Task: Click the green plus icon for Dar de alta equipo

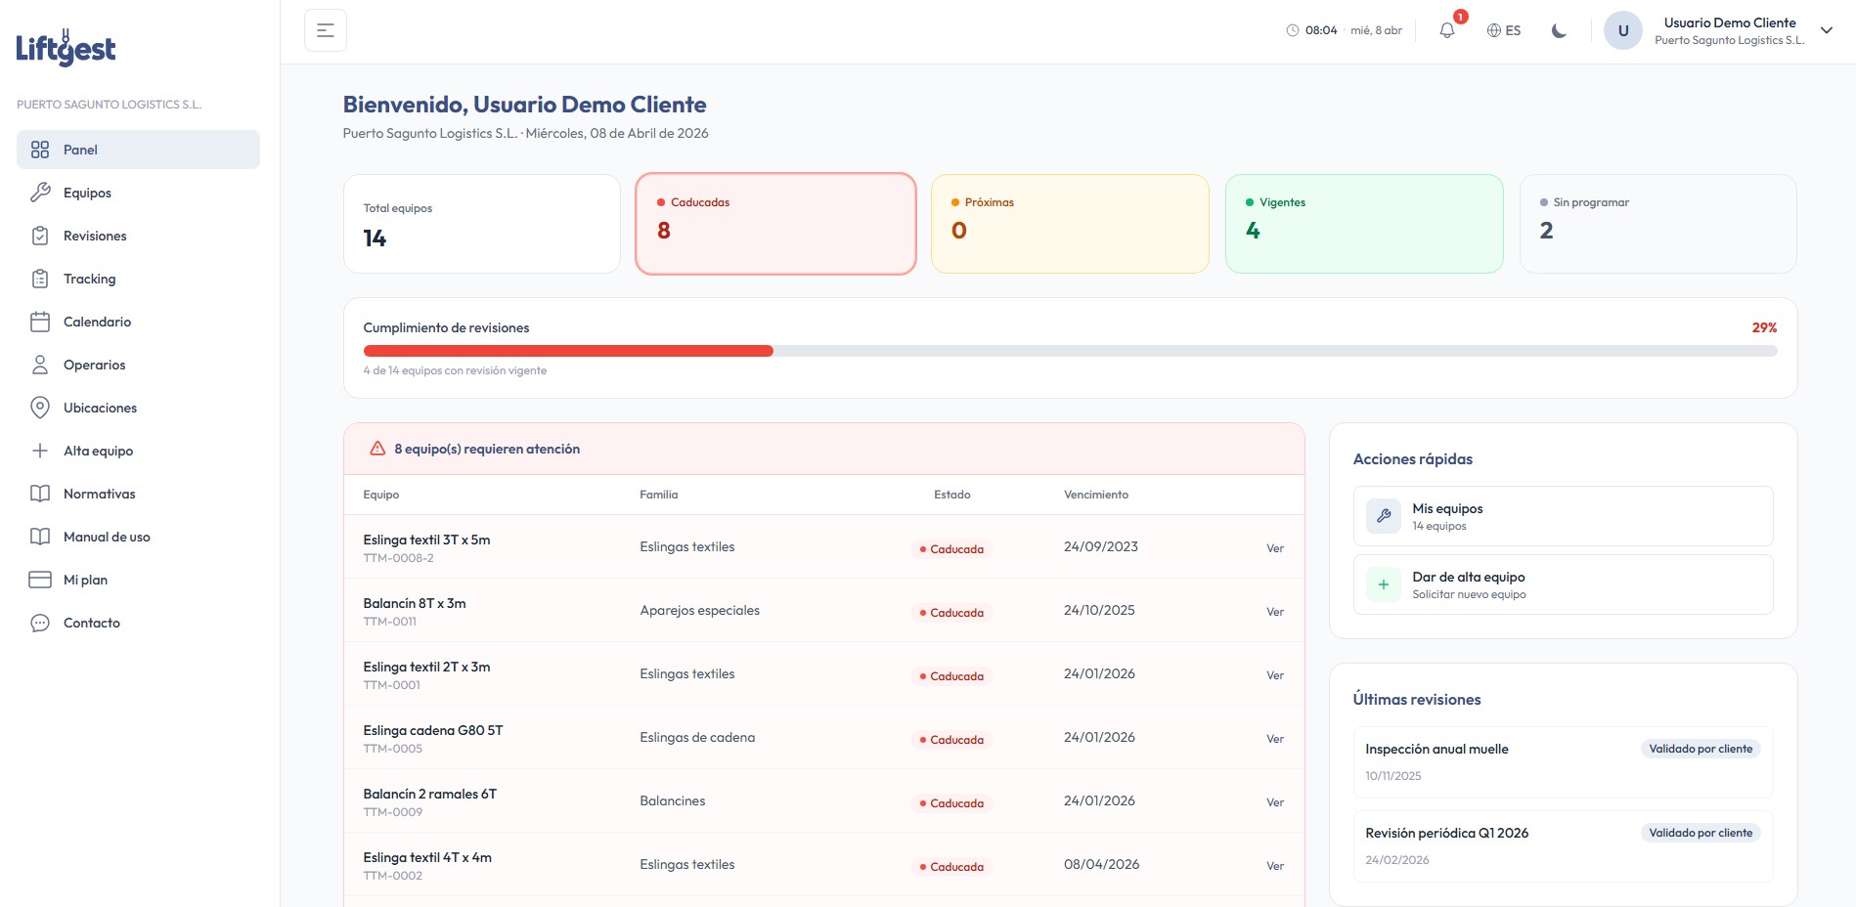Action: pyautogui.click(x=1384, y=584)
